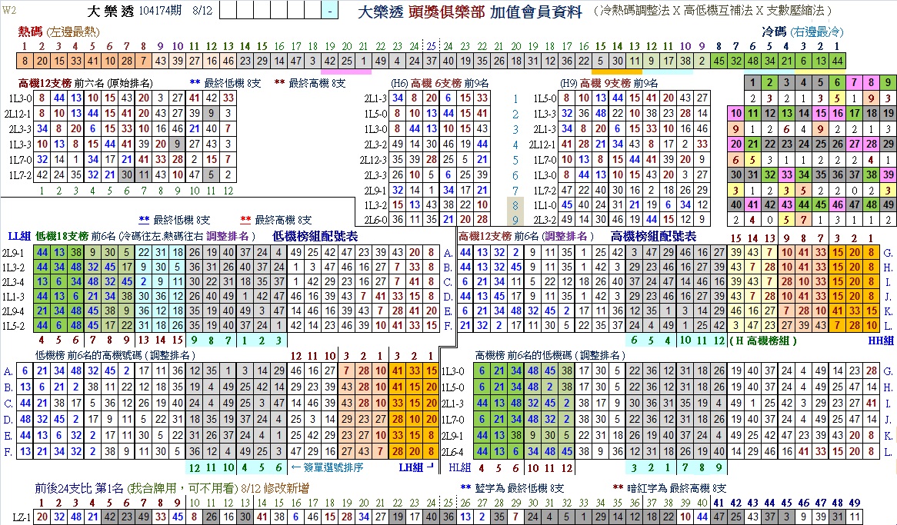Select row label 2L3-4 in the LL table

[13, 281]
